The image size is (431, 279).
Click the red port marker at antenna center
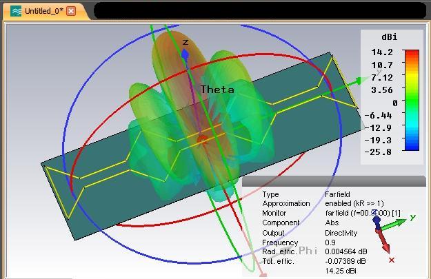203,140
